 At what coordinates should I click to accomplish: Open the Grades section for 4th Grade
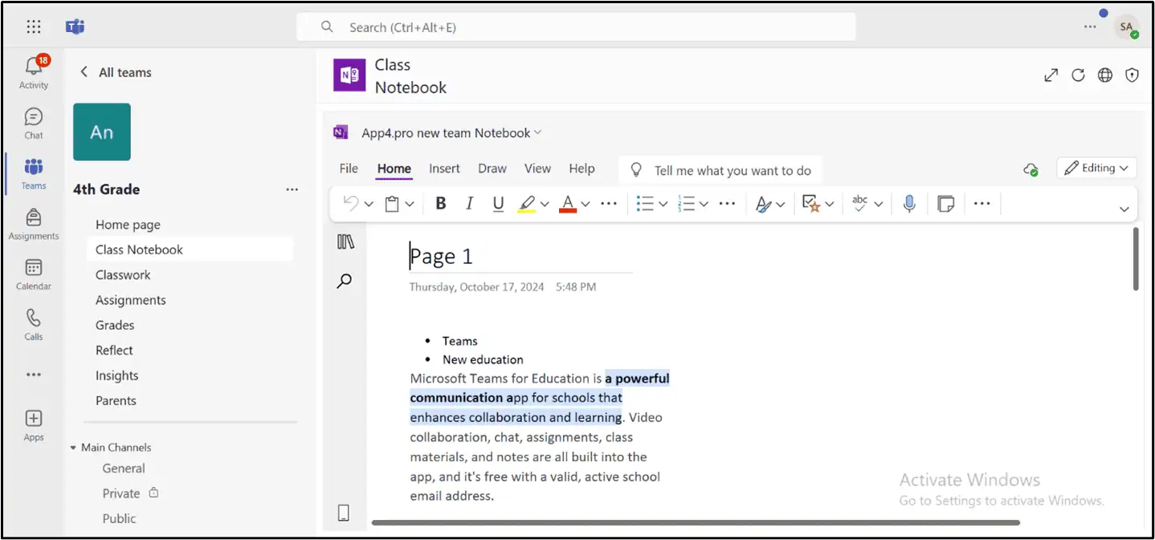(x=115, y=324)
